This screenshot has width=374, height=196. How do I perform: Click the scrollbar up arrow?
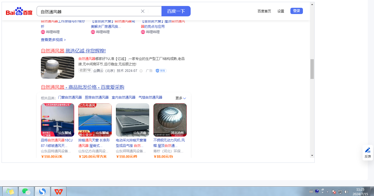click(312, 4)
